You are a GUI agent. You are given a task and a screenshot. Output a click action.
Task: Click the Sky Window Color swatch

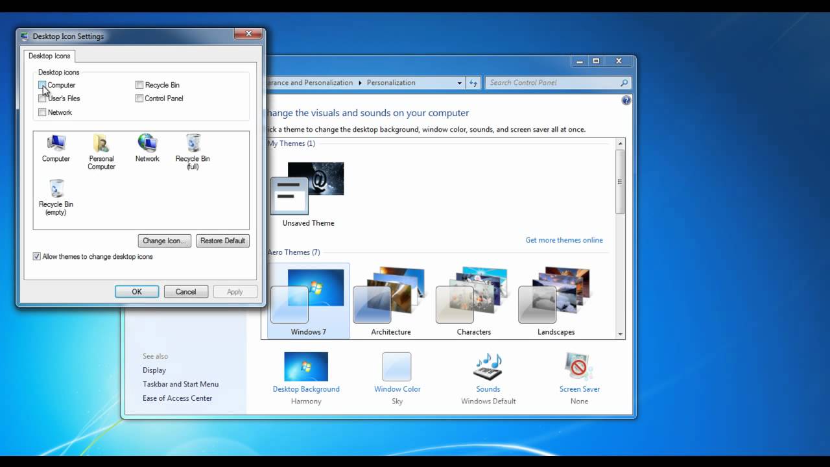(x=397, y=366)
